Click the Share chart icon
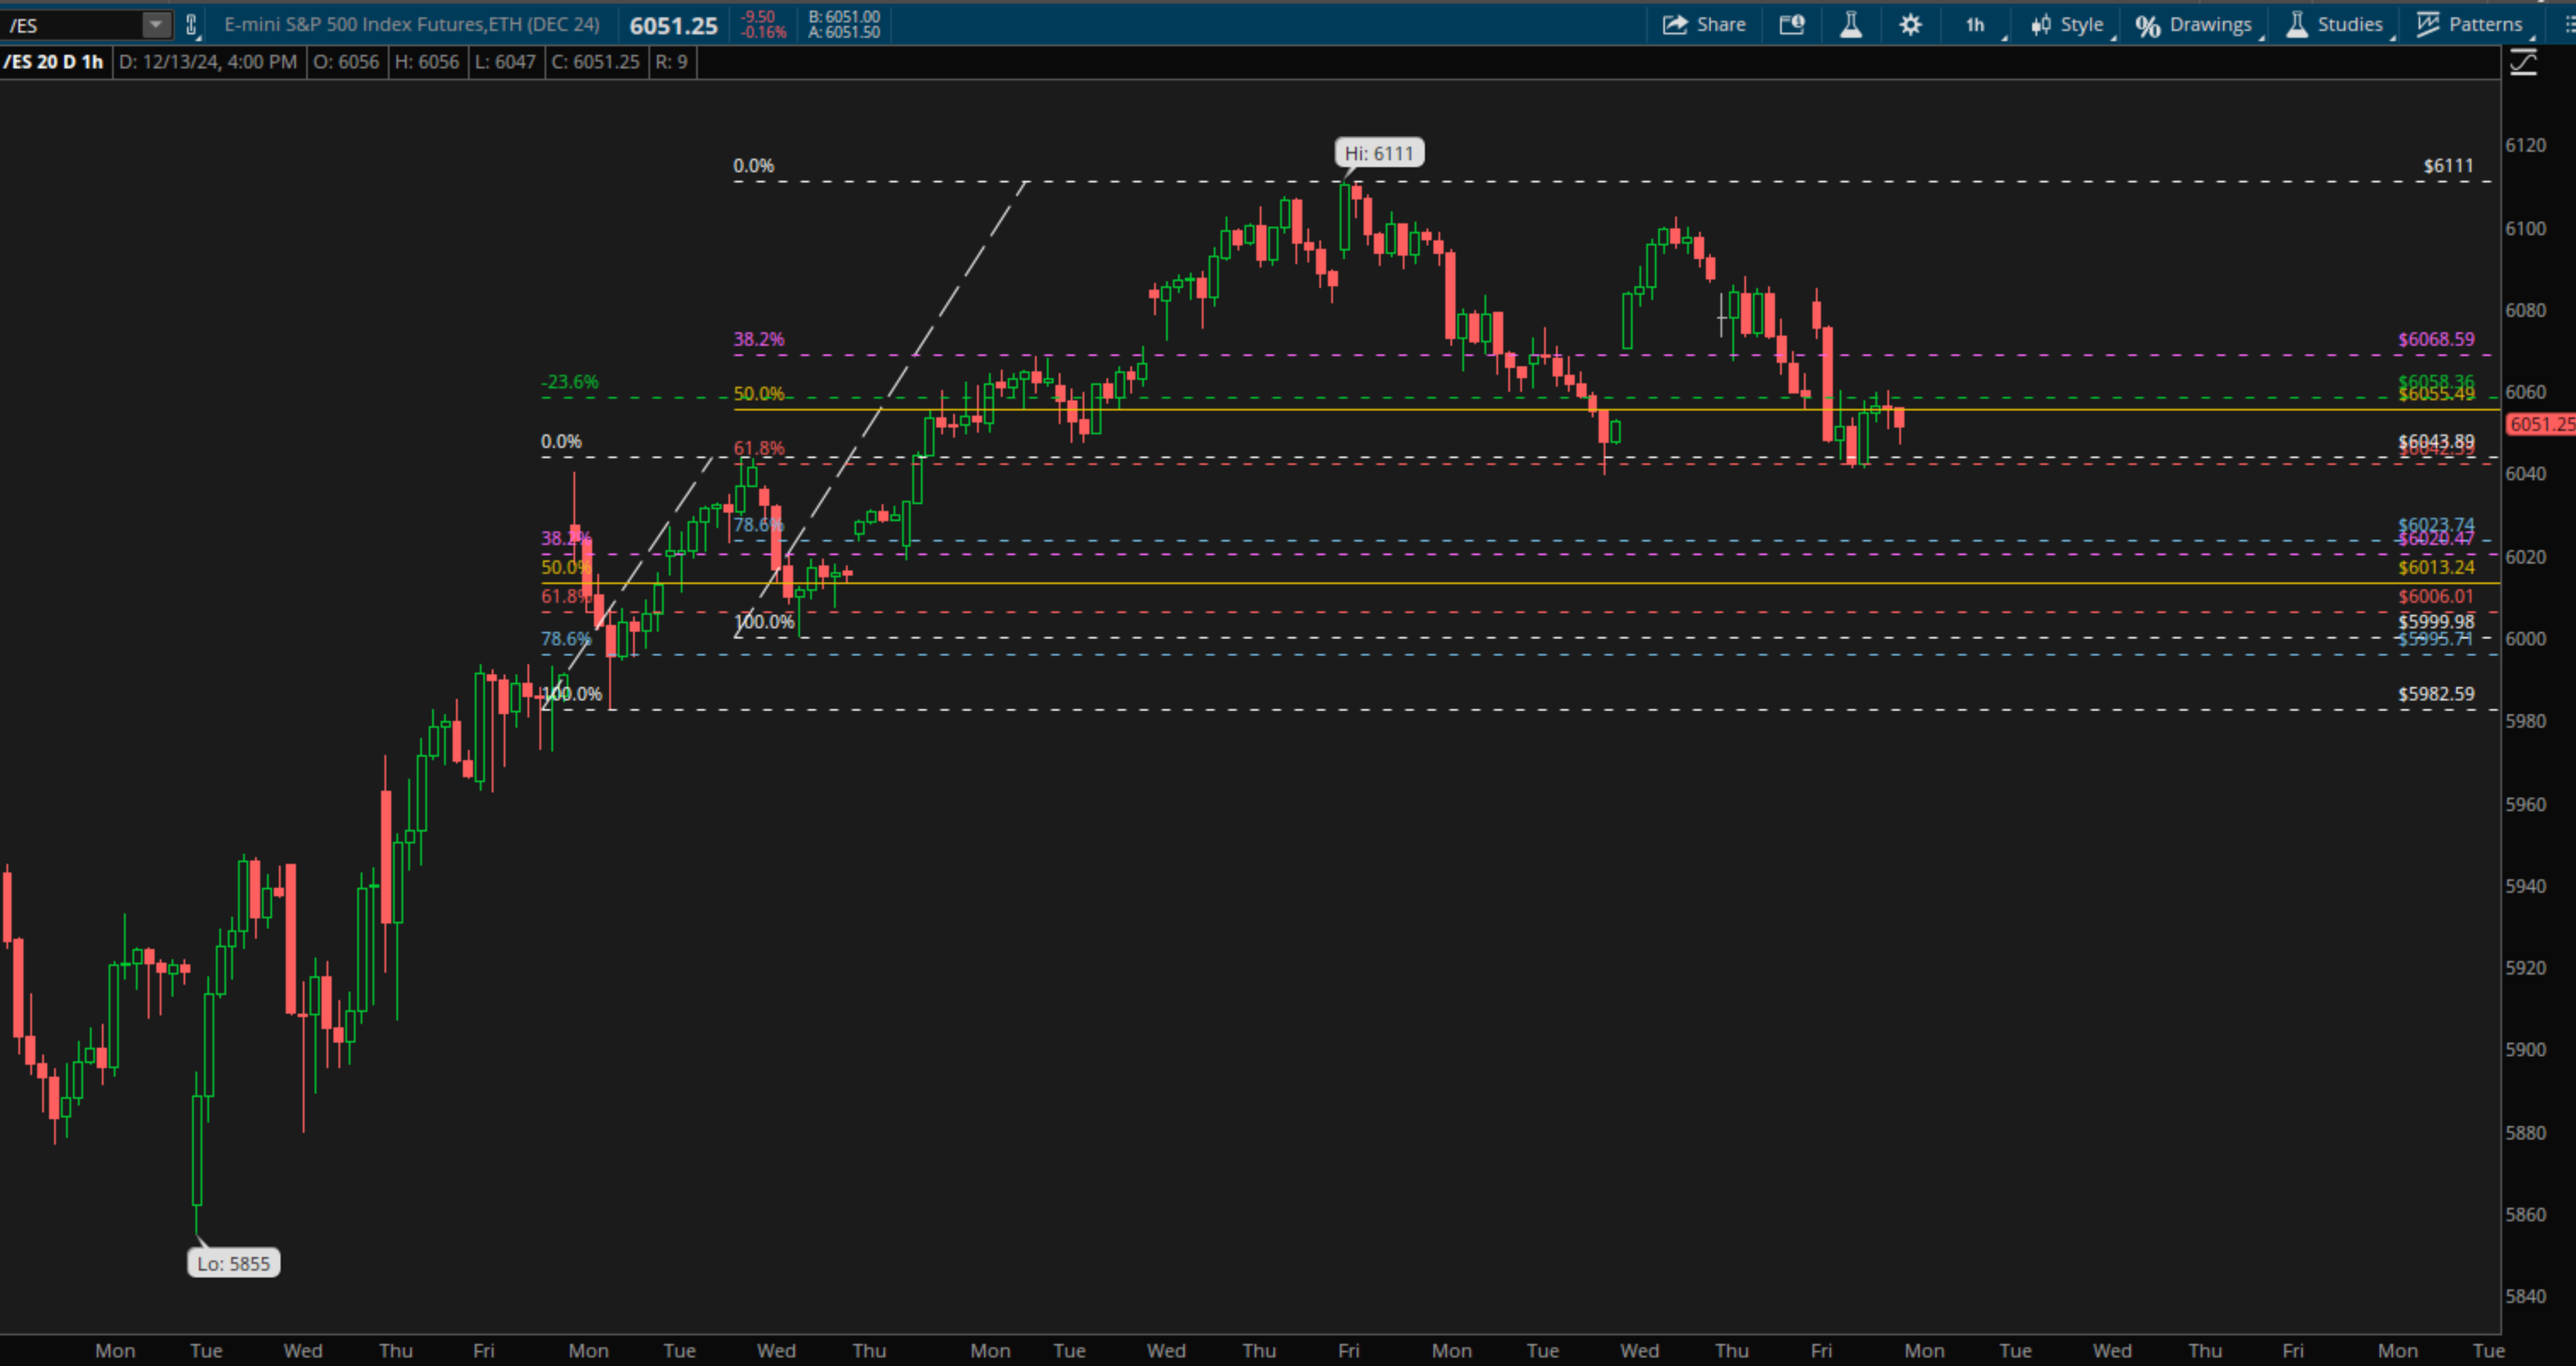2576x1366 pixels. click(x=1675, y=25)
